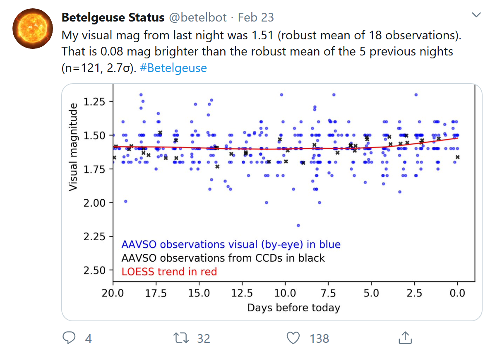The width and height of the screenshot is (495, 354).
Task: Open the tweet's Feb 23 timestamp
Action: [x=256, y=17]
